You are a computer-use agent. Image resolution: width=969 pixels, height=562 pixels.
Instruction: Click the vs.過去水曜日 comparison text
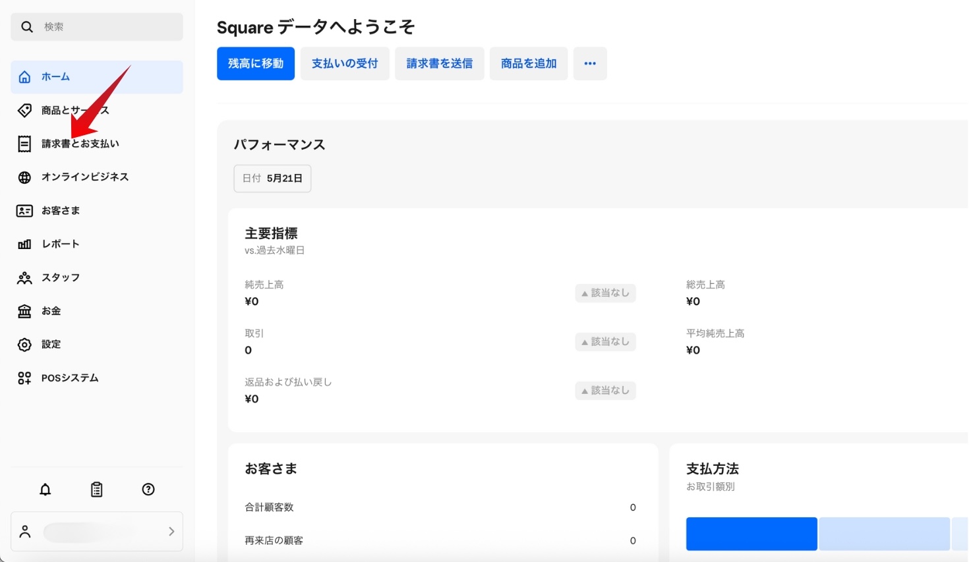[x=275, y=250]
